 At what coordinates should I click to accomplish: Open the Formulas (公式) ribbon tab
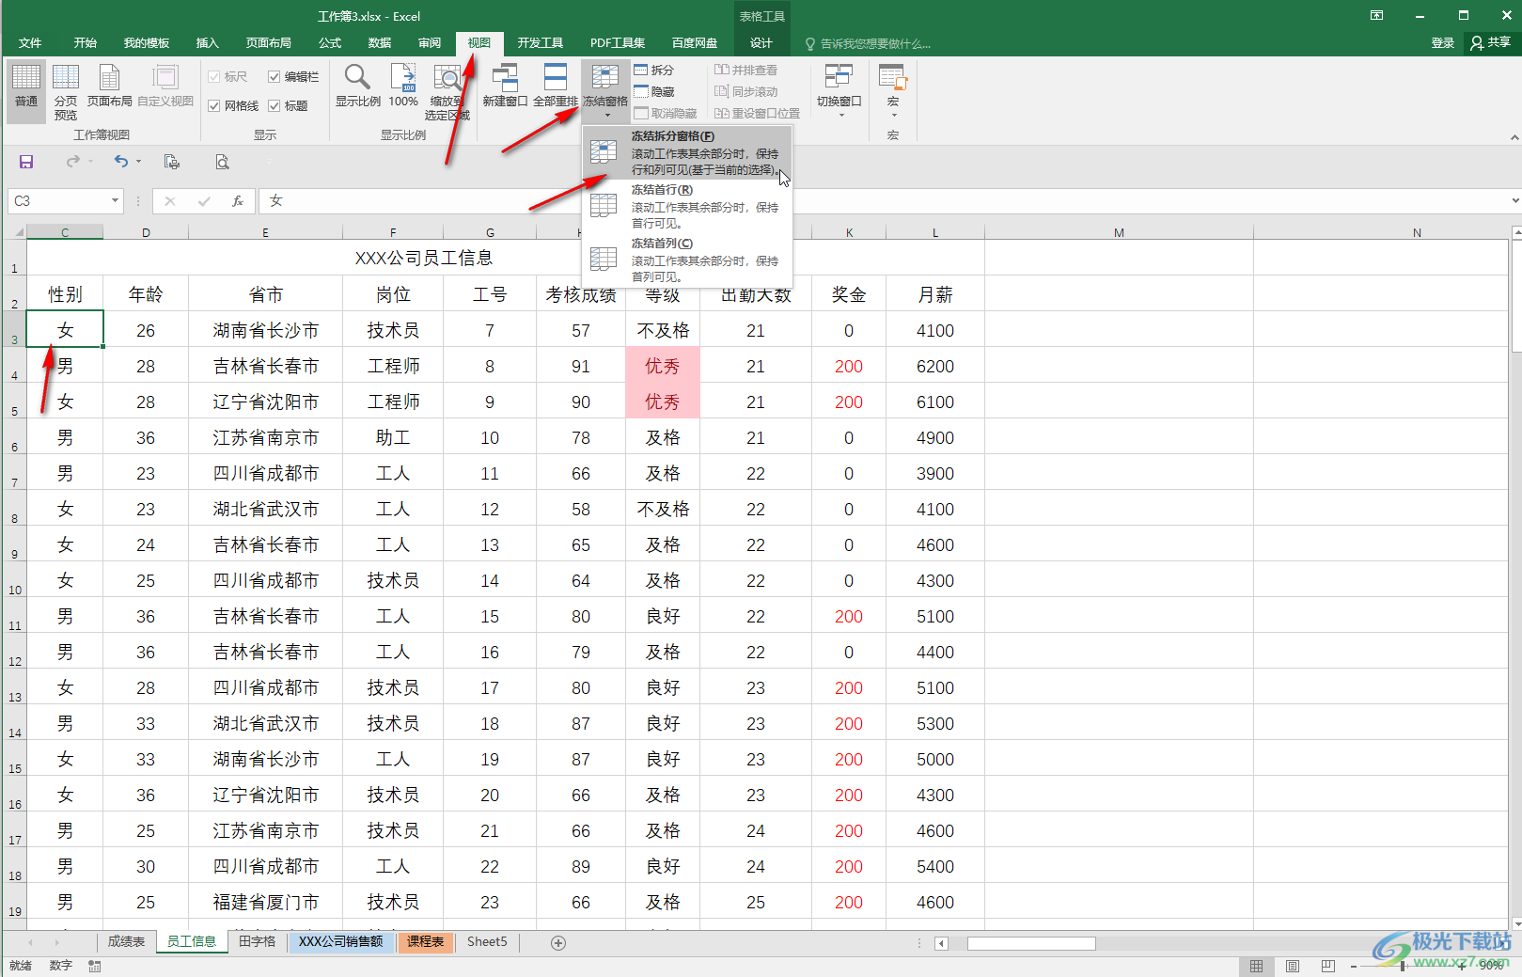pyautogui.click(x=330, y=43)
